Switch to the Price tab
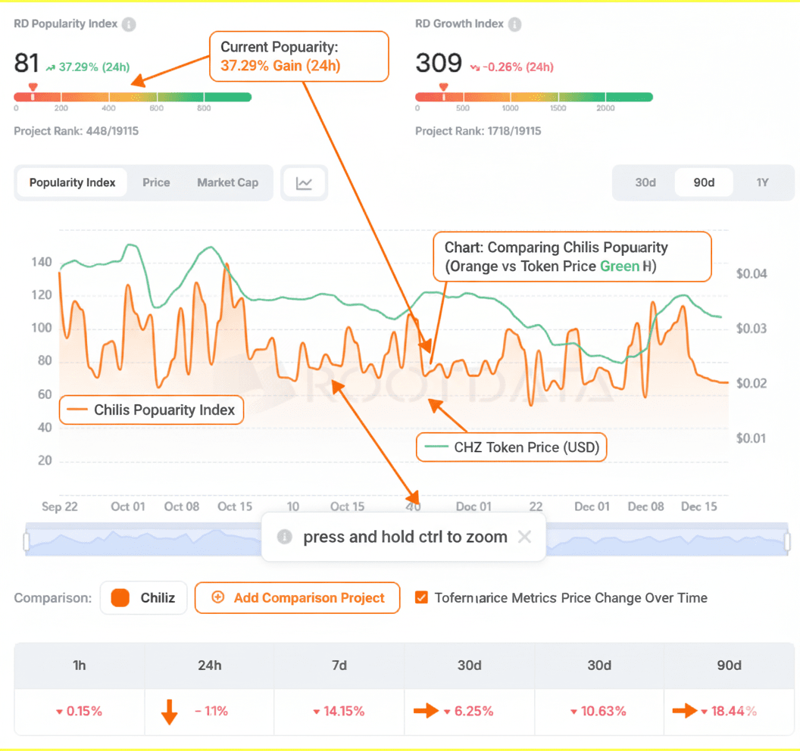The width and height of the screenshot is (800, 751). tap(156, 182)
